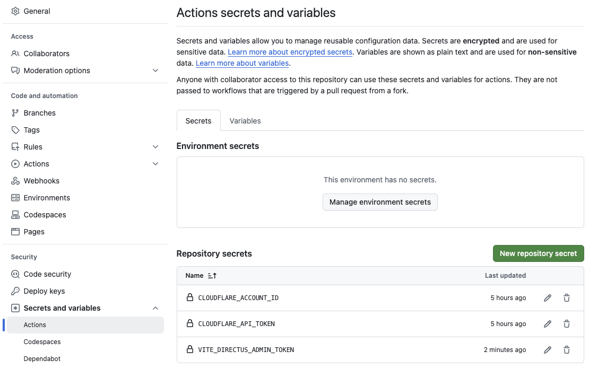The image size is (589, 369).
Task: Edit the CLOUDFLARE_API_TOKEN secret pencil icon
Action: [548, 324]
